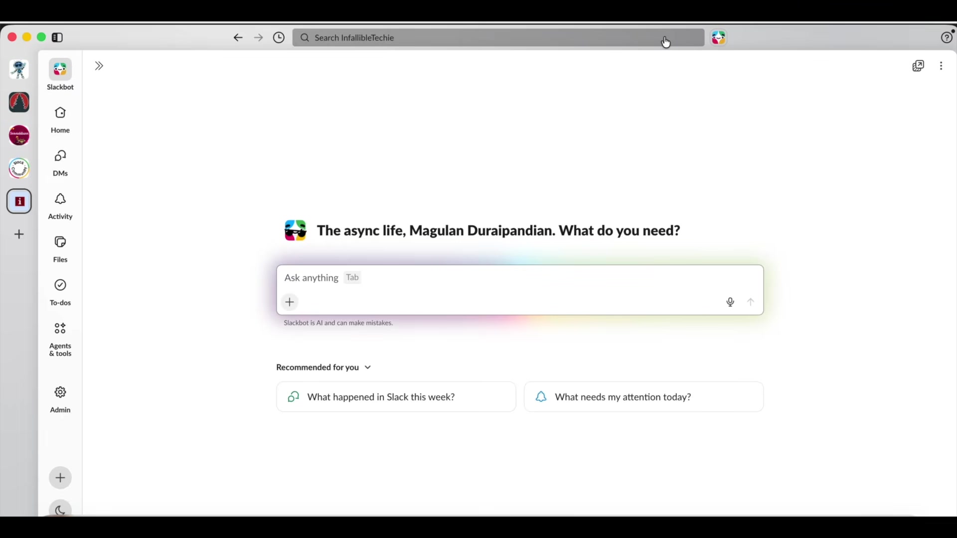Open the Activity notifications view
Screen dimensions: 957x538
click(60, 206)
